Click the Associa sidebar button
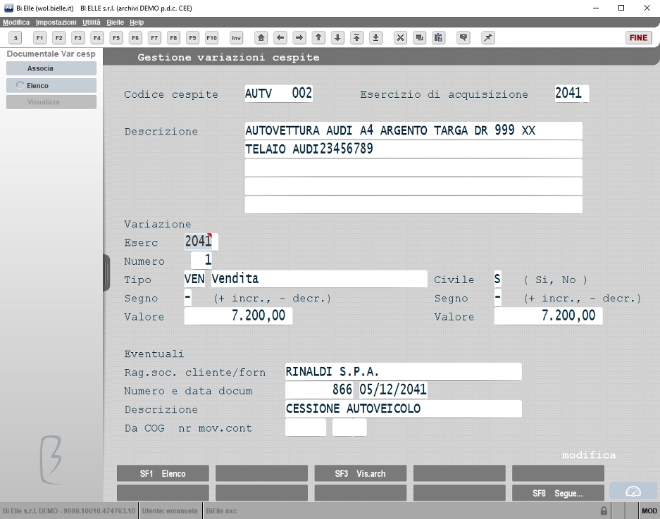The image size is (660, 519). (x=51, y=68)
